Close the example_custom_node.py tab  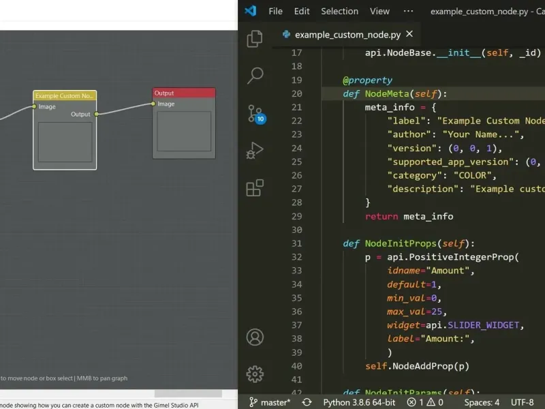(409, 34)
